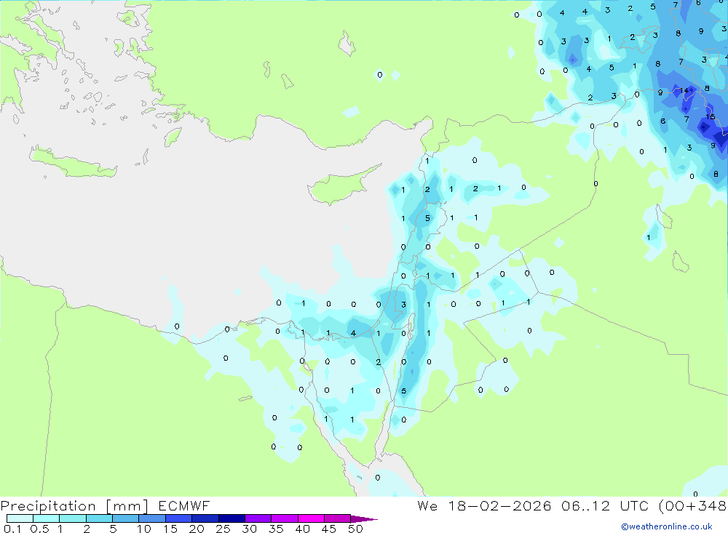
Task: Select the 25–30 mm navy legend swatch
Action: click(232, 518)
